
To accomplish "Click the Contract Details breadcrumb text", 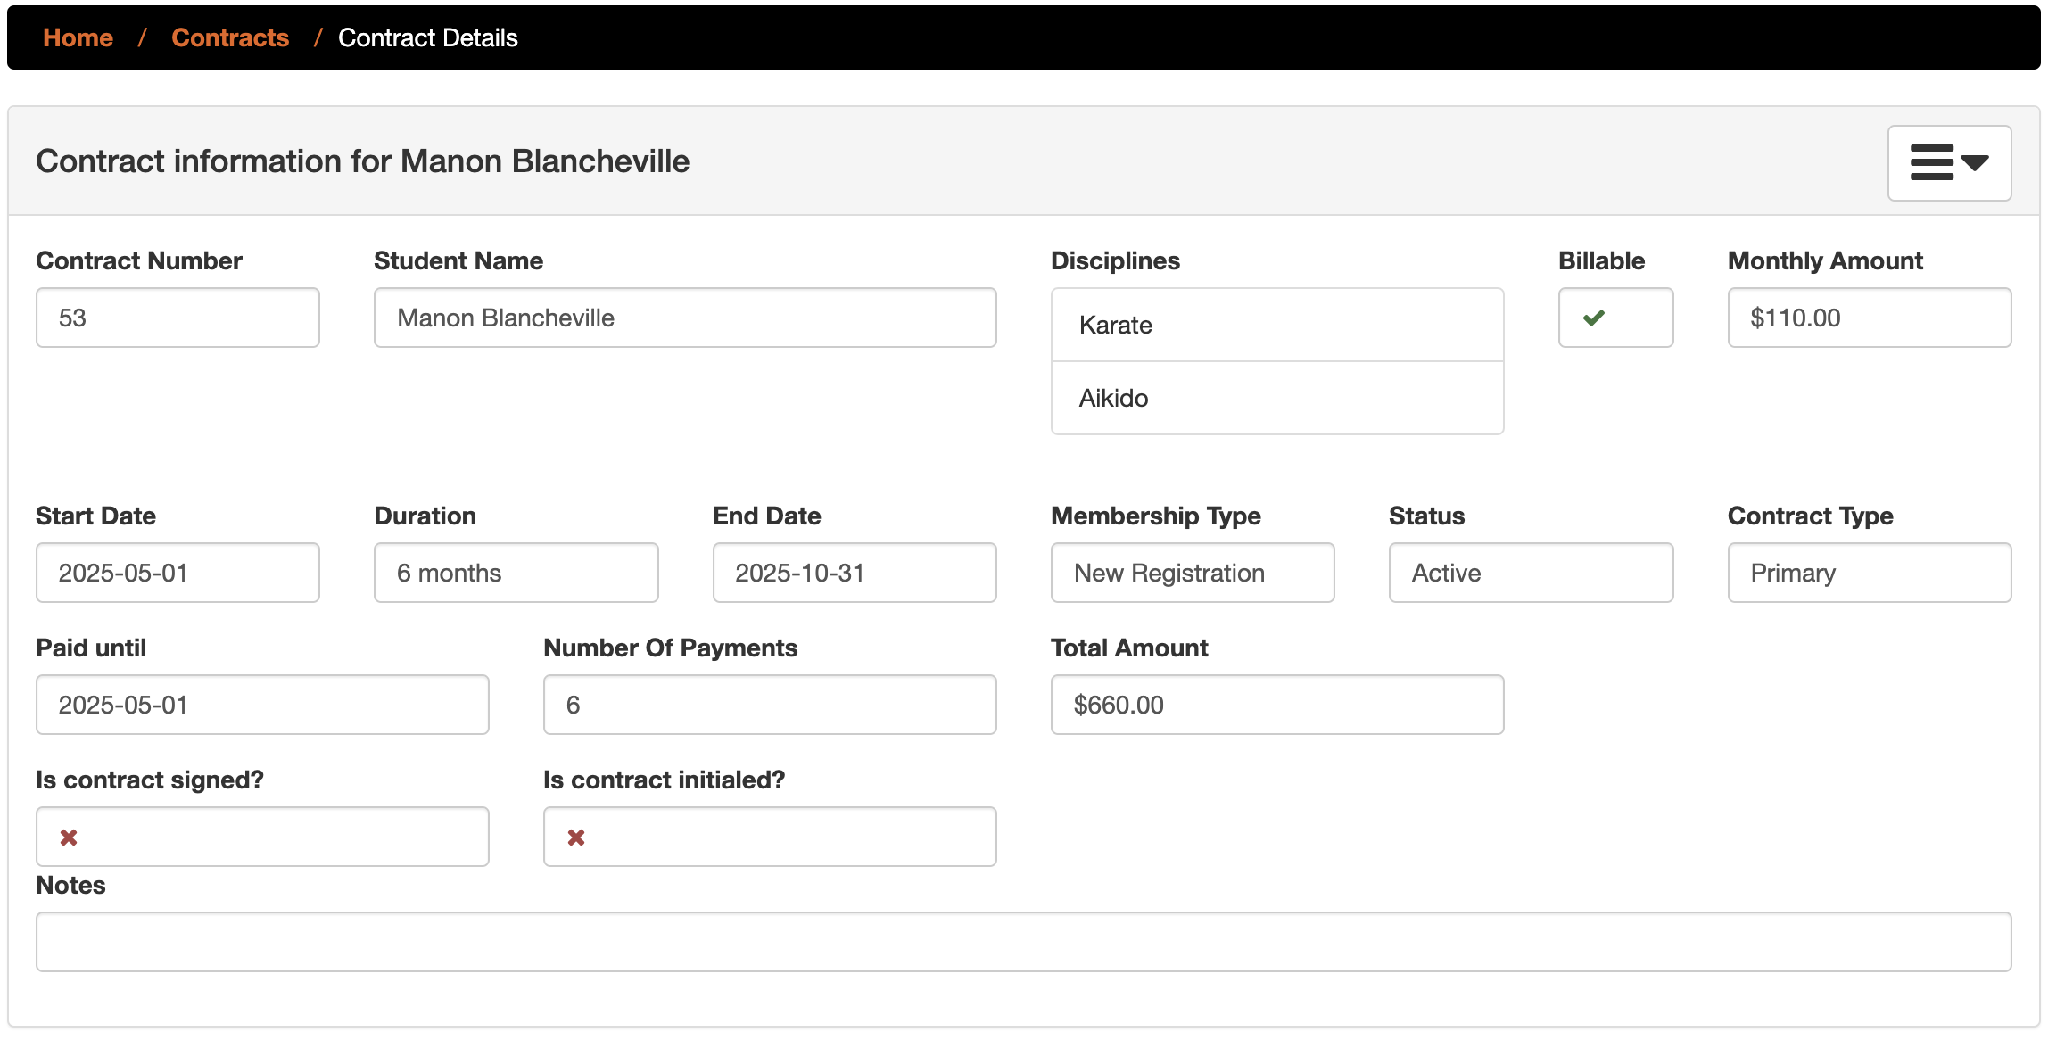I will pos(427,37).
